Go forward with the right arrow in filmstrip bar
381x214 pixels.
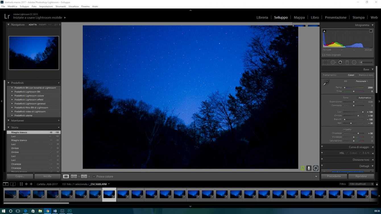pyautogui.click(x=31, y=184)
